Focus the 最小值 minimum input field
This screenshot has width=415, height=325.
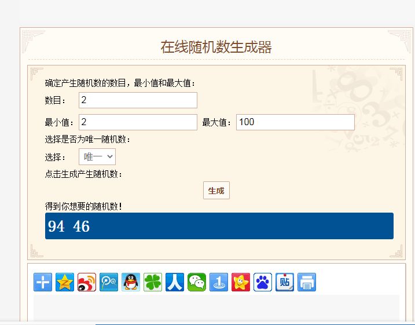[x=138, y=122]
